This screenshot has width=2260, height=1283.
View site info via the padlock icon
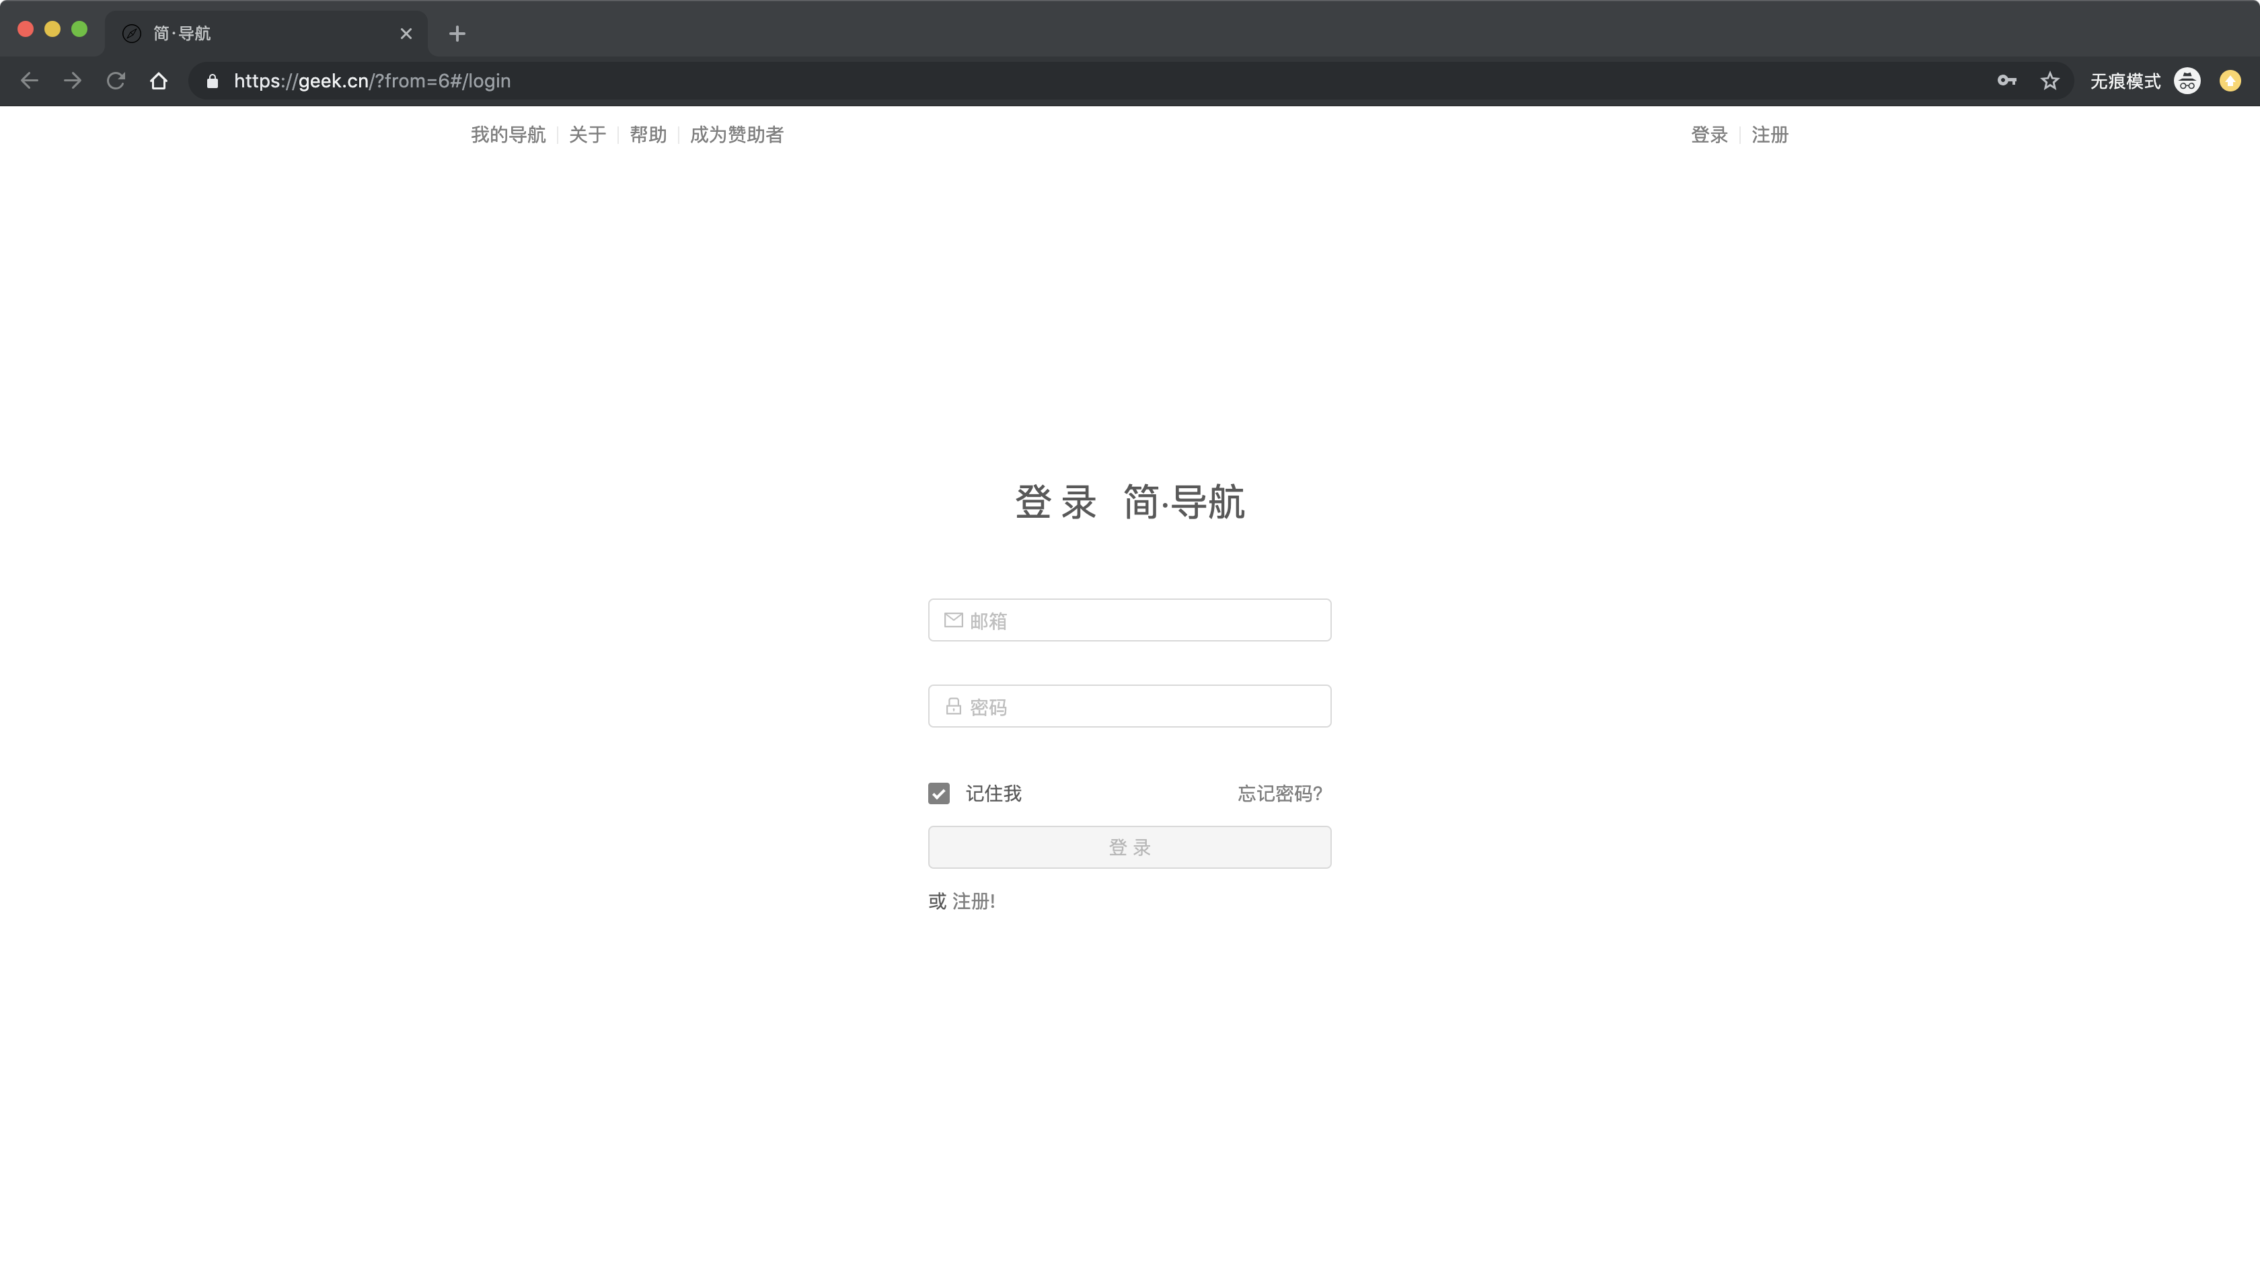(213, 81)
